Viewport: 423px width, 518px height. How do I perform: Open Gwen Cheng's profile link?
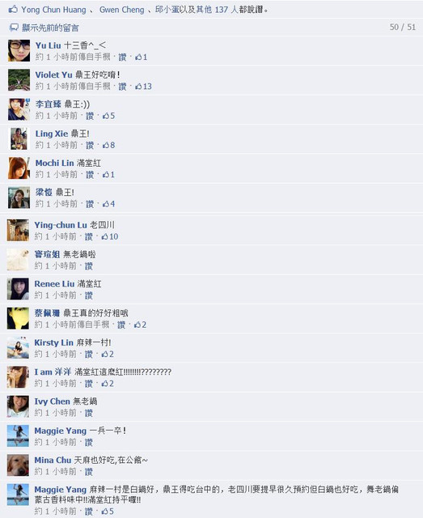click(x=122, y=10)
